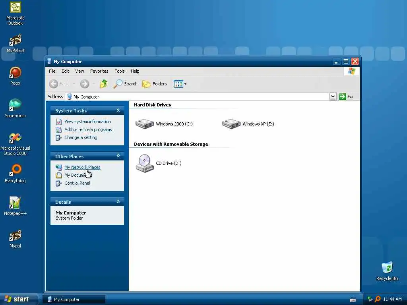Go up one folder level
Viewport: 407px width, 305px height.
coord(104,84)
